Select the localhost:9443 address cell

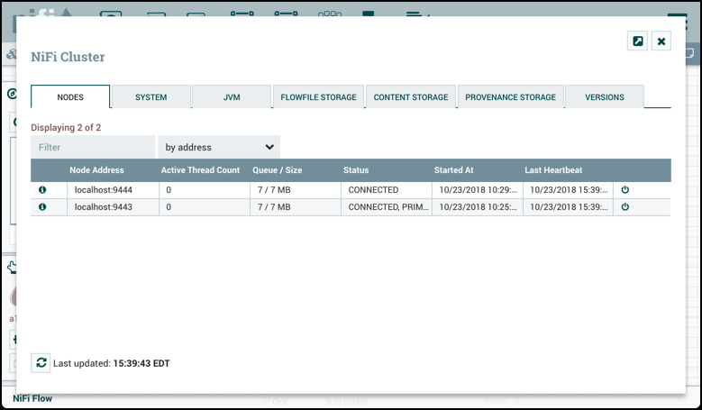click(114, 206)
